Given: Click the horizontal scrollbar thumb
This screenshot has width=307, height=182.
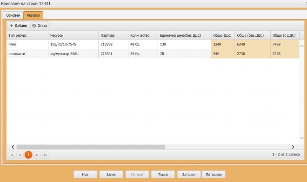Looking at the screenshot, I should (x=91, y=147).
